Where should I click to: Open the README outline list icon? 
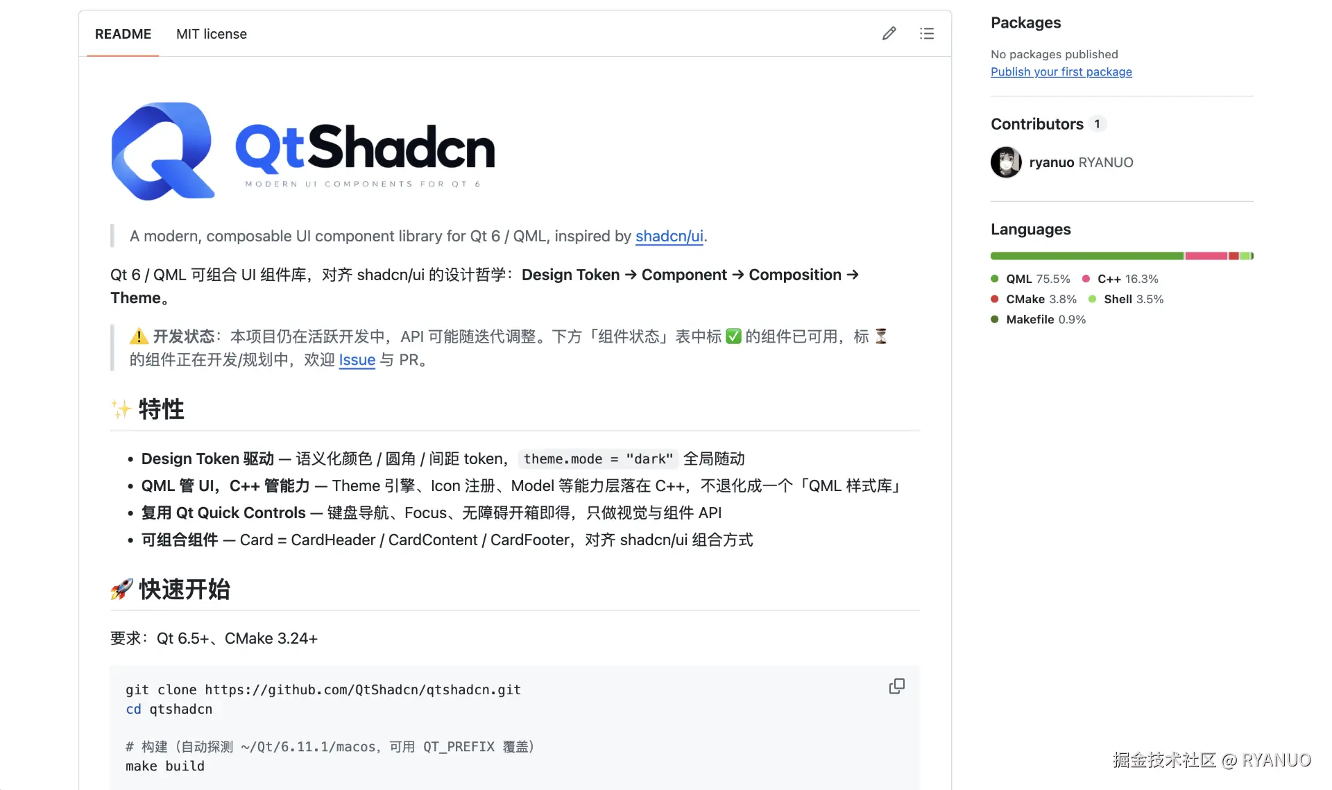tap(927, 33)
